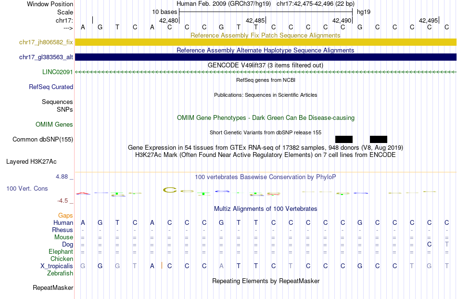Click the 42,485 ruler coordinate
The height and width of the screenshot is (299, 457).
255,20
